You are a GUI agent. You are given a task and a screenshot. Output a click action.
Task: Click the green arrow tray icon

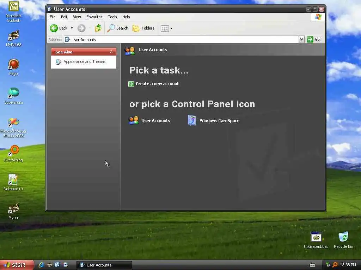coord(328,265)
